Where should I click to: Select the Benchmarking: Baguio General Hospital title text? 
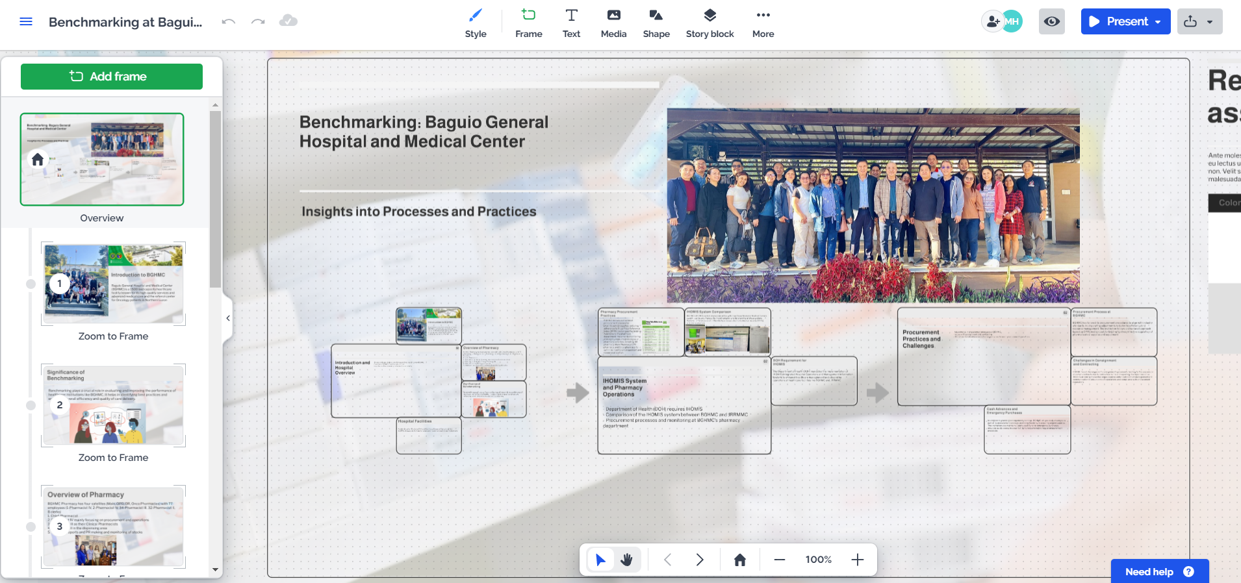pyautogui.click(x=424, y=132)
